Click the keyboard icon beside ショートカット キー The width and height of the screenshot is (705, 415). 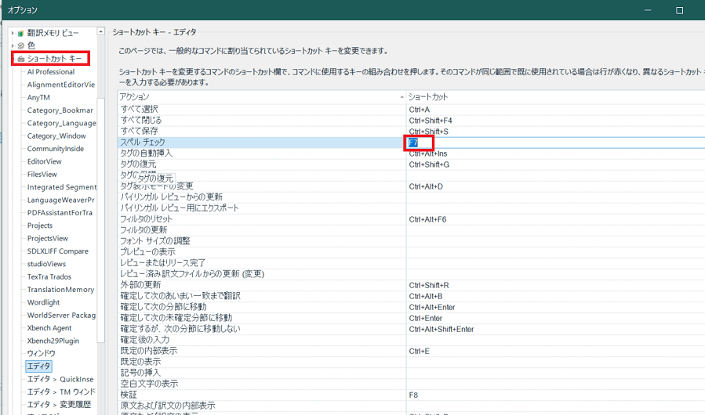point(20,59)
